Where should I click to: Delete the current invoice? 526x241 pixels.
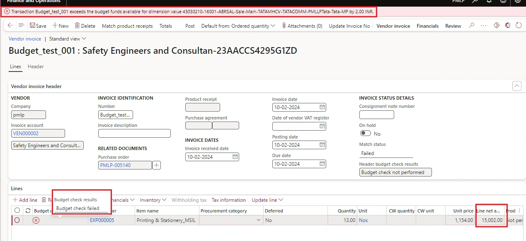tap(85, 26)
